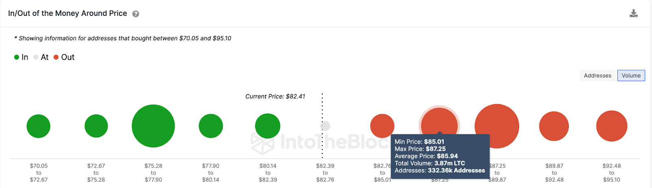The image size is (652, 188).
Task: Switch to the Addresses view
Action: click(597, 76)
